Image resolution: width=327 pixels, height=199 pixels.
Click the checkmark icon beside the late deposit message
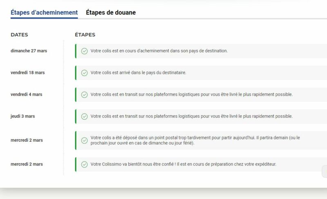click(84, 141)
